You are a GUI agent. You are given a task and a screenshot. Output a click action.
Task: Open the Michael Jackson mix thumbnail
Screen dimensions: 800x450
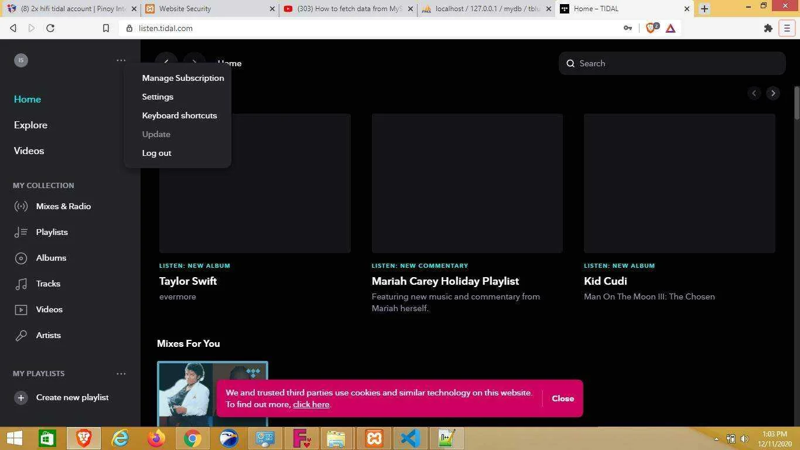(213, 394)
